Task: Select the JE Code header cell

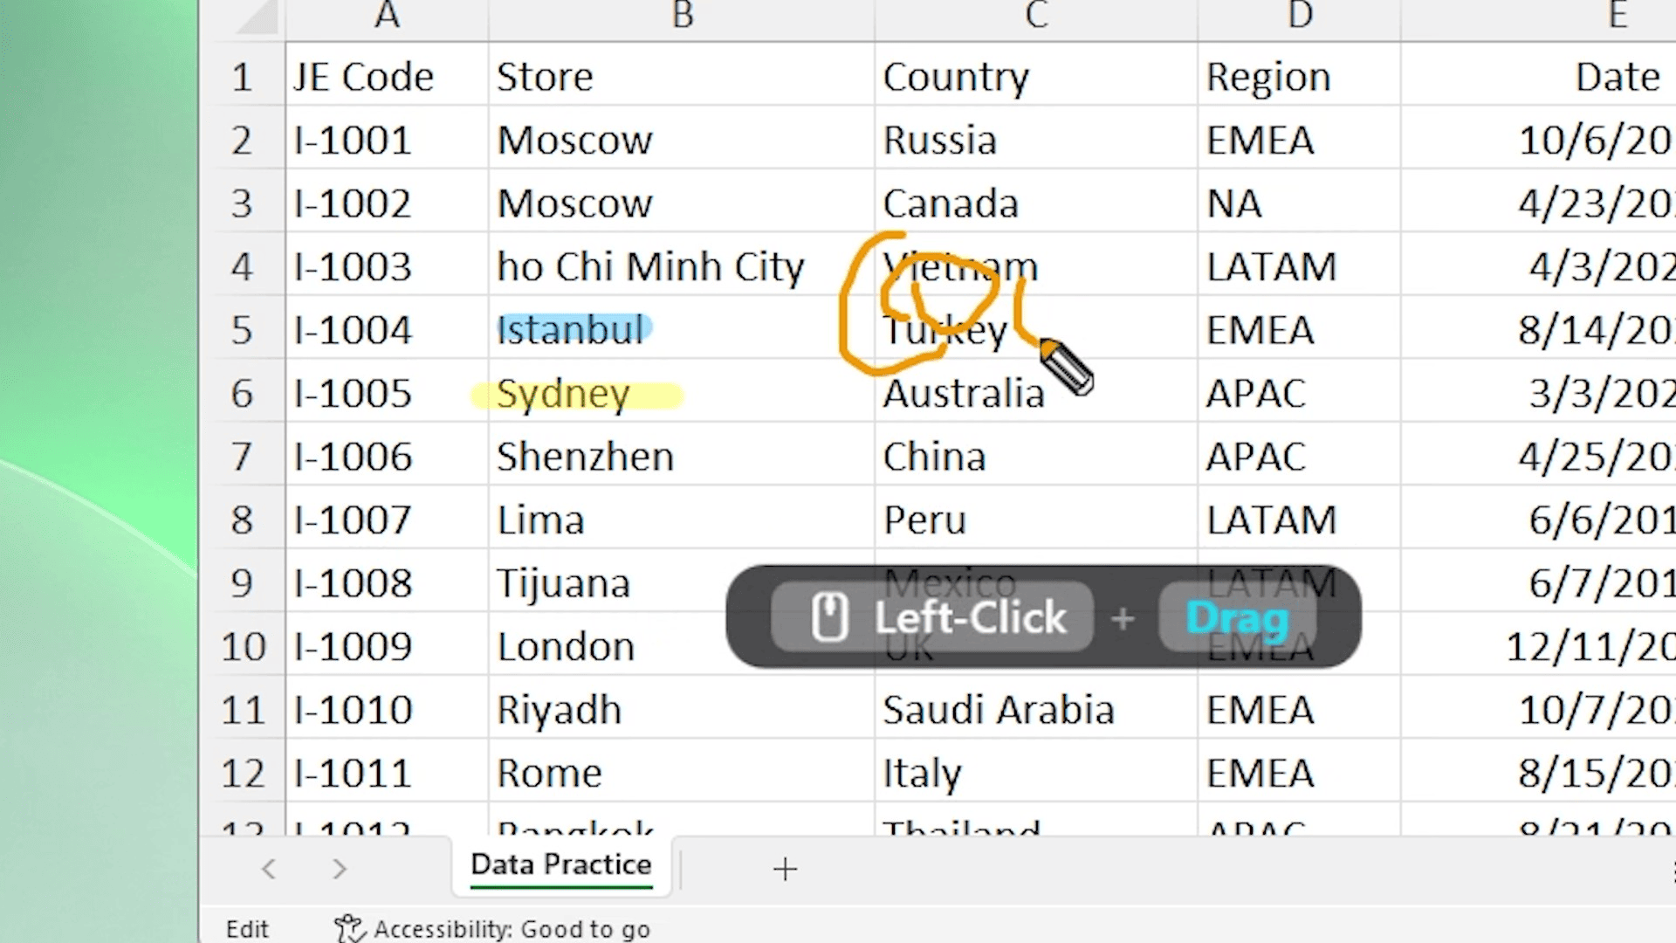Action: (387, 76)
